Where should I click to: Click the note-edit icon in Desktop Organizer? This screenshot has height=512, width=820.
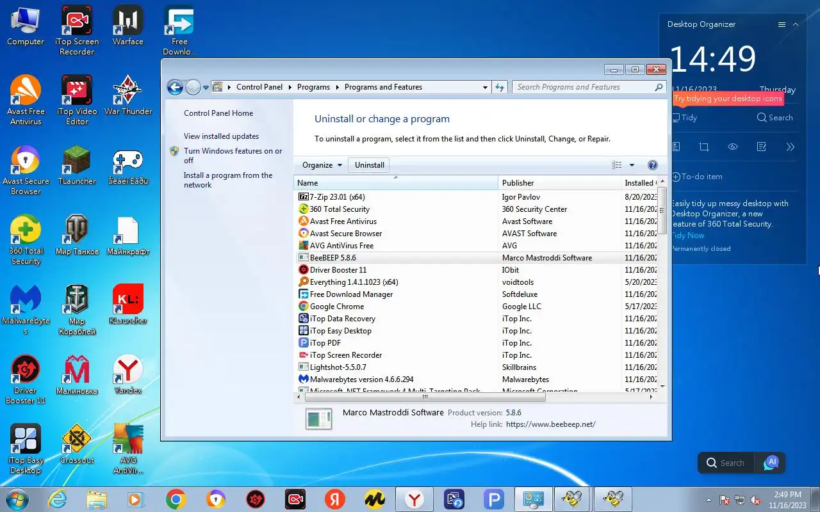coord(761,147)
